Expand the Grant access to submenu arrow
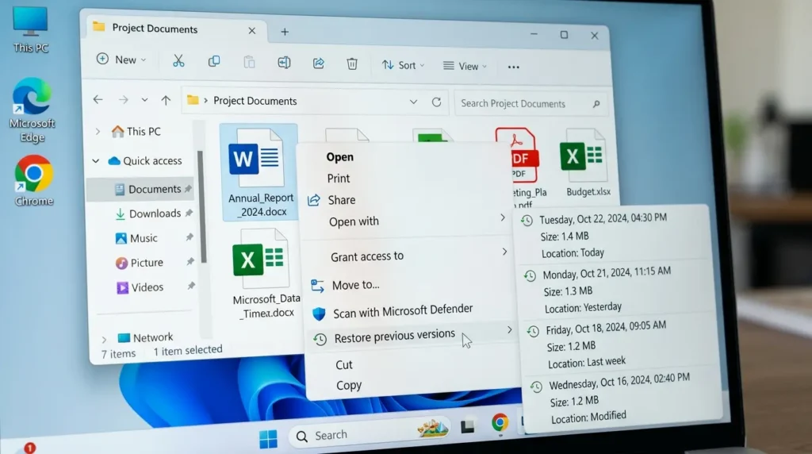The height and width of the screenshot is (454, 812). 504,252
